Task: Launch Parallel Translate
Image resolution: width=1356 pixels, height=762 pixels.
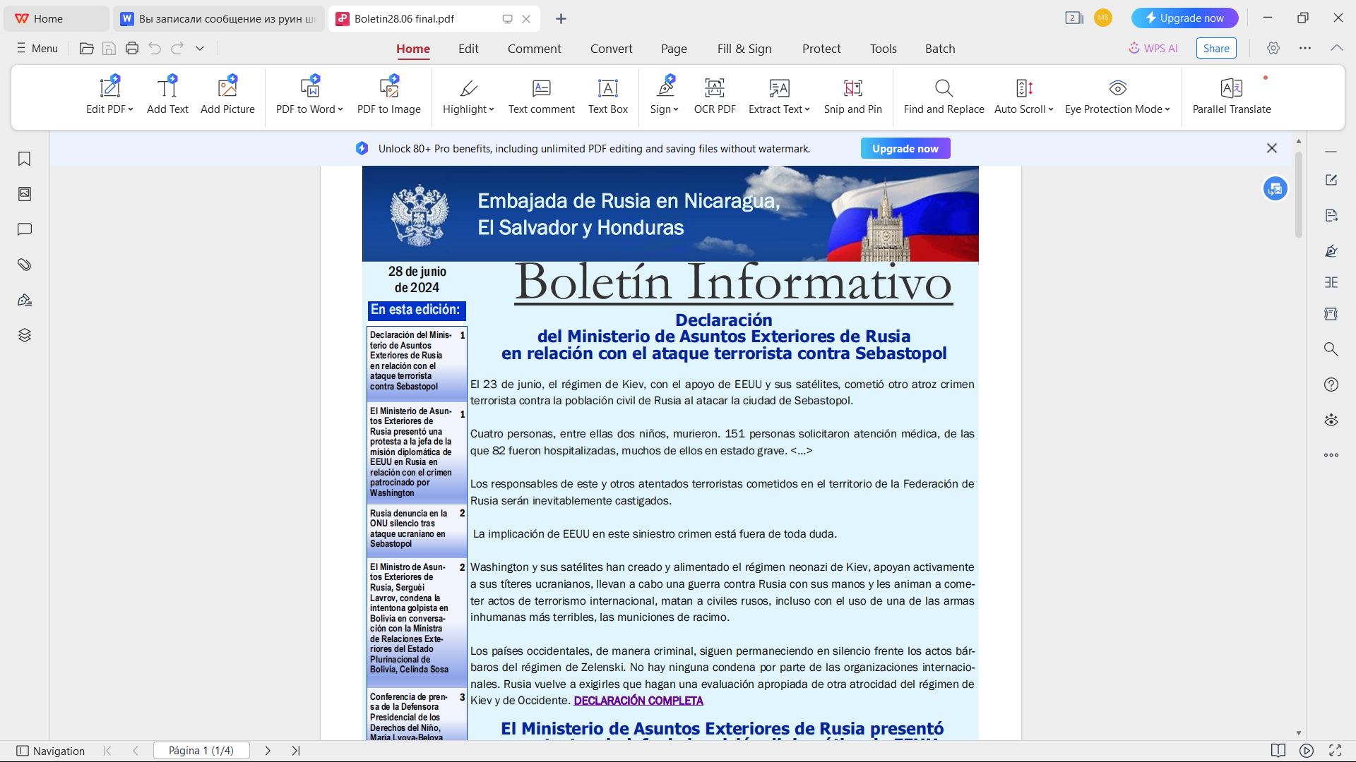Action: (x=1231, y=95)
